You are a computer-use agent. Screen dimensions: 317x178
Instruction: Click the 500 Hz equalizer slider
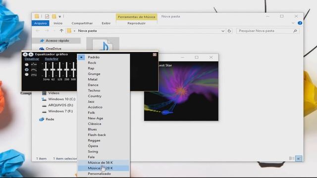tap(73, 70)
